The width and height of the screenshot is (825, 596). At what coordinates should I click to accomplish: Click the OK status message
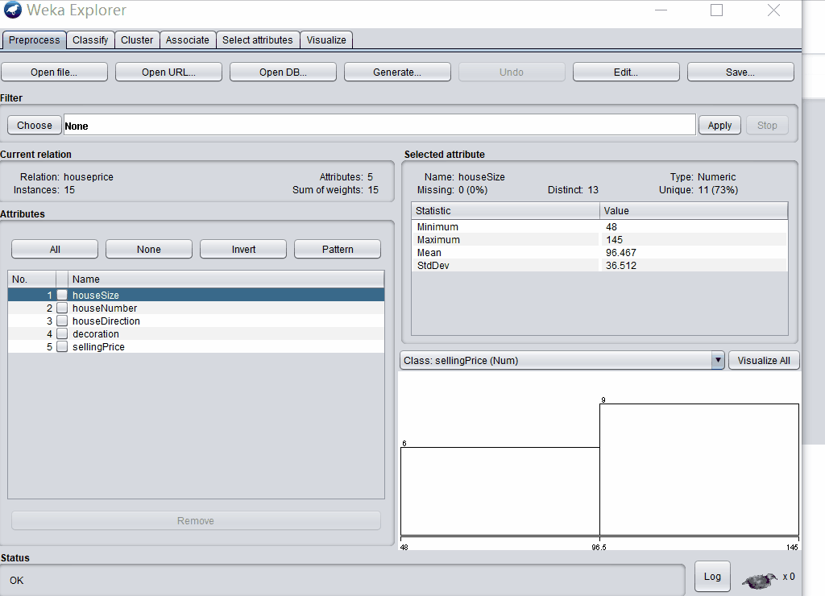coord(16,580)
